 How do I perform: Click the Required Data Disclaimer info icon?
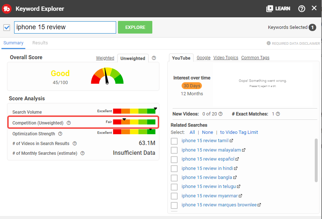[x=268, y=43]
